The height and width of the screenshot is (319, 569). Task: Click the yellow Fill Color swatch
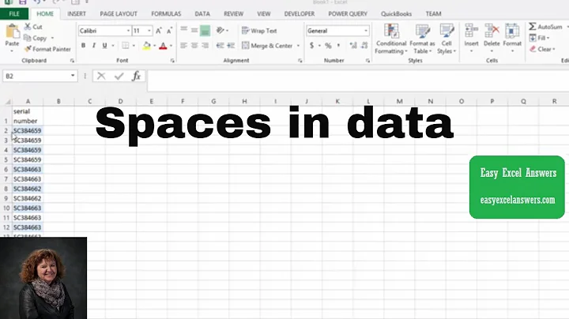coord(147,46)
